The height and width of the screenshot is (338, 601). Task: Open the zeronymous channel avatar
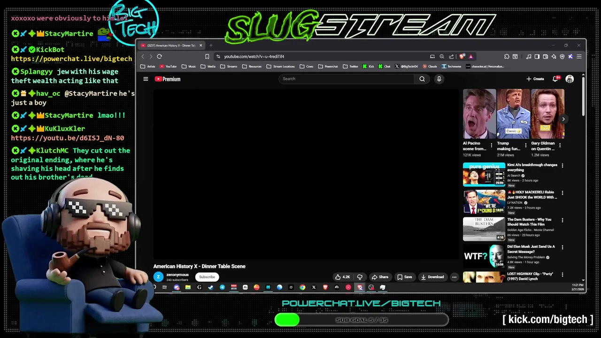(x=159, y=277)
